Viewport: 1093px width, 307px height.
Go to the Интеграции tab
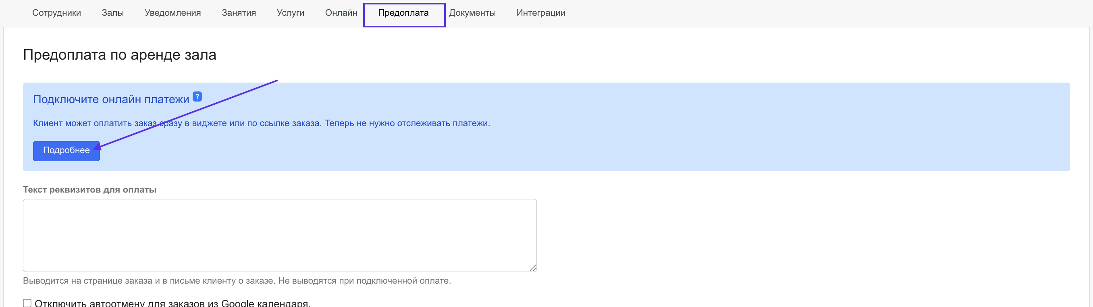point(540,13)
